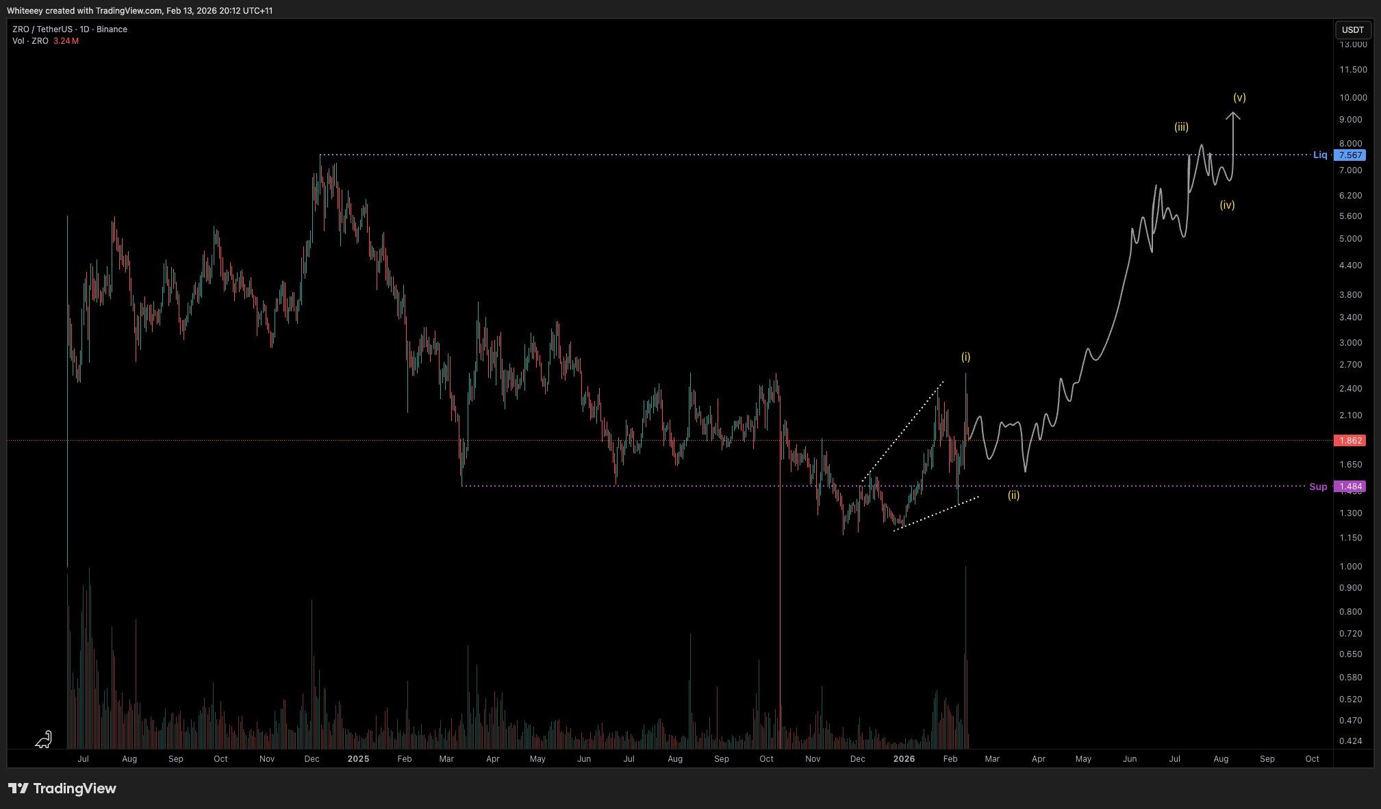The image size is (1381, 809).
Task: Click the blue "Liq" text label
Action: pyautogui.click(x=1319, y=155)
